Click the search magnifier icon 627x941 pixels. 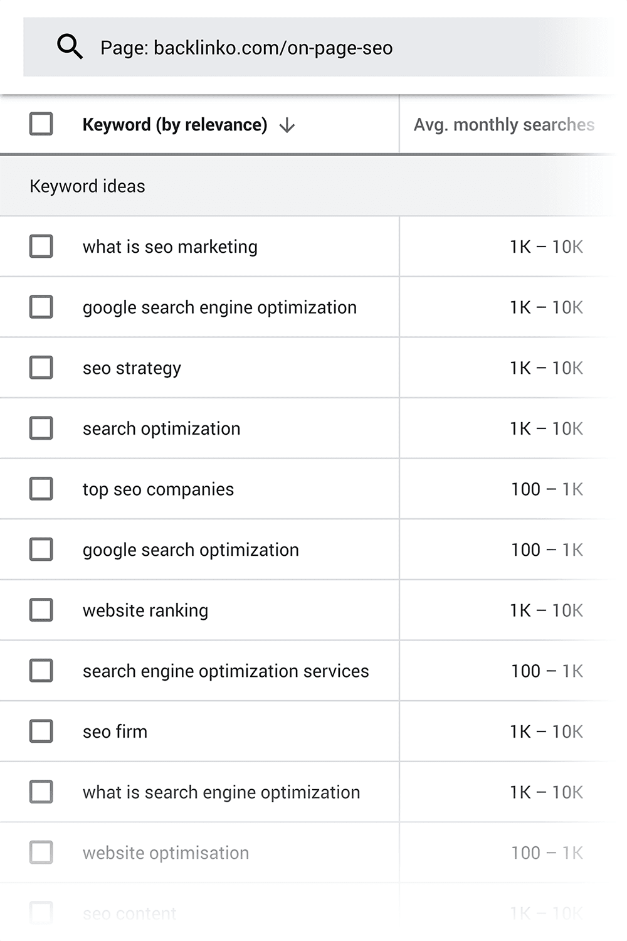70,47
